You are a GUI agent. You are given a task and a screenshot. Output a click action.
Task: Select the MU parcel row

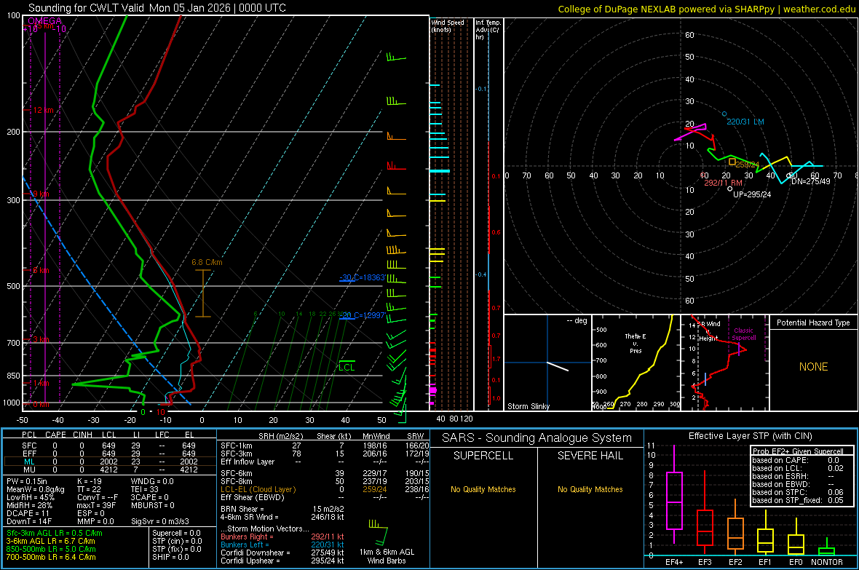[108, 470]
